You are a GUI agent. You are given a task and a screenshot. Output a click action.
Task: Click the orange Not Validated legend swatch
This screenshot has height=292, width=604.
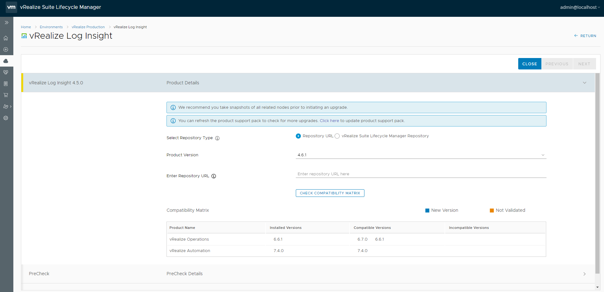click(x=492, y=211)
